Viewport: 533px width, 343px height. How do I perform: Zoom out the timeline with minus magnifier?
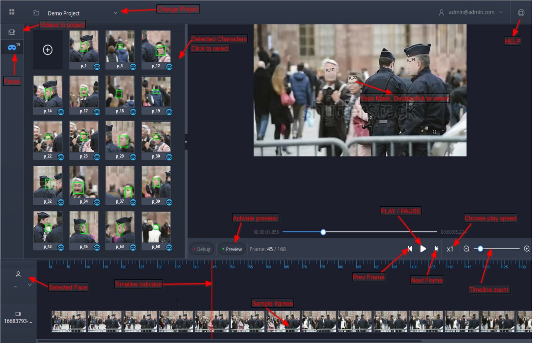coord(466,249)
